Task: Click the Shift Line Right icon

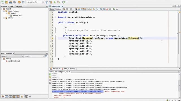Action: tap(104, 9)
